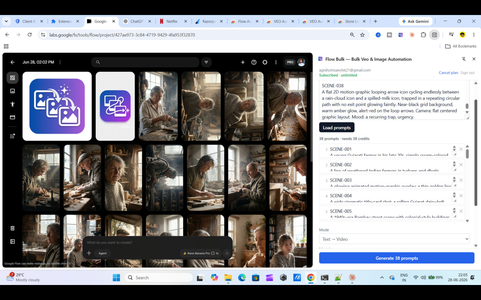481x300 pixels.
Task: Click Cancel plan link
Action: pyautogui.click(x=448, y=73)
